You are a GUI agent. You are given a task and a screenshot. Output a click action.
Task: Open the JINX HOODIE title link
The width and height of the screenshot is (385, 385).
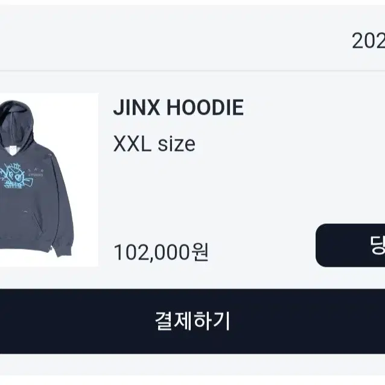point(179,107)
